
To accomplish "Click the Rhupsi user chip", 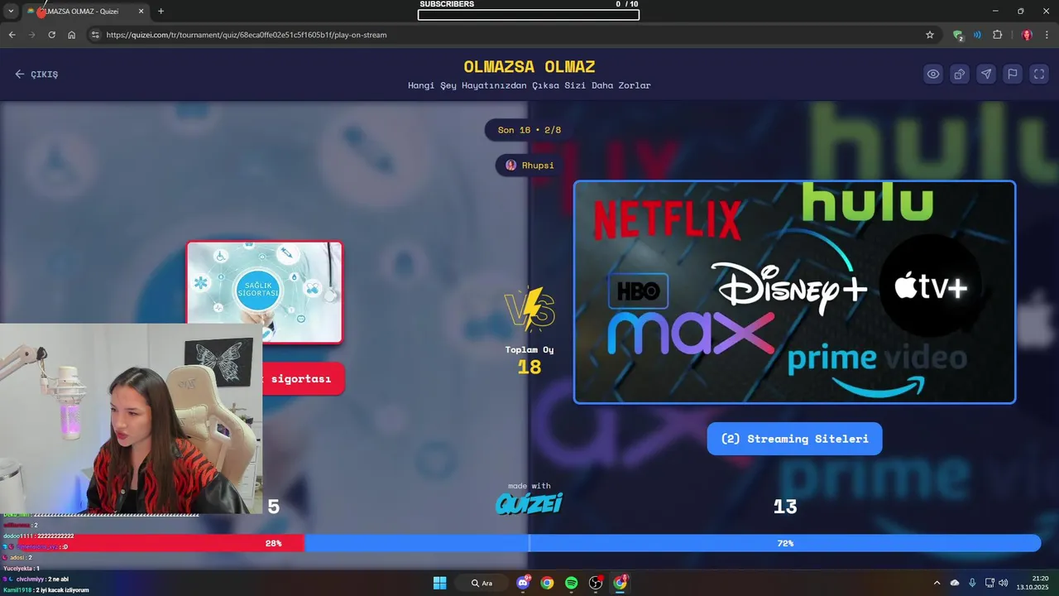I will pyautogui.click(x=529, y=165).
